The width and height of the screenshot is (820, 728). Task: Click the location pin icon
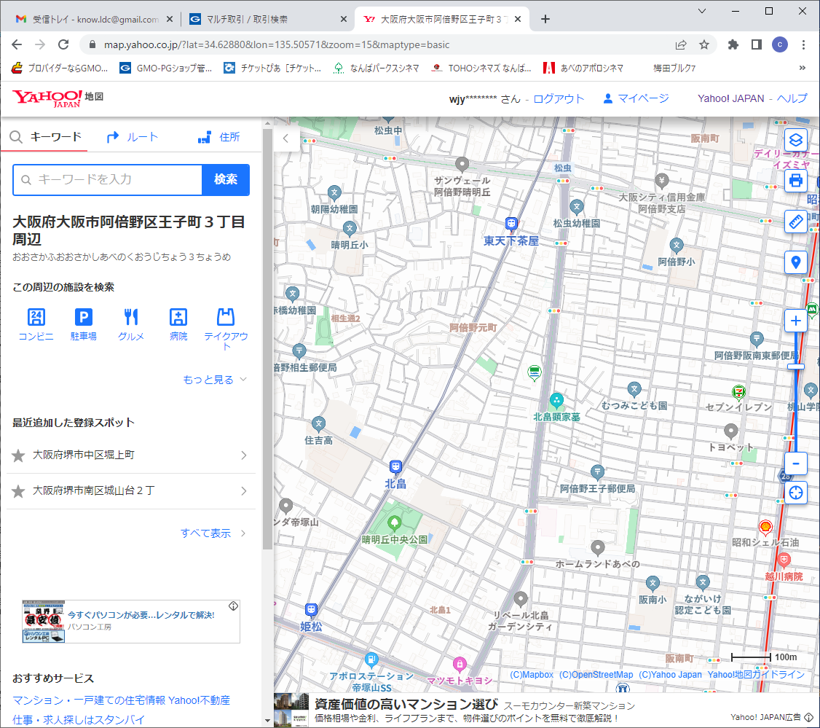click(x=795, y=262)
